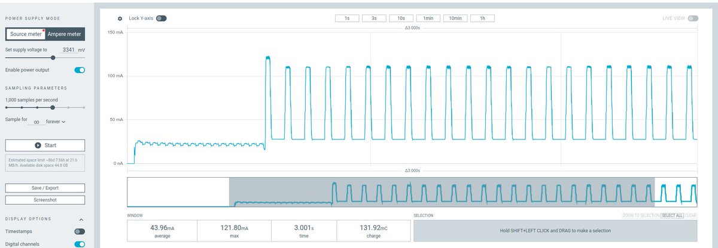Set time window to 1h
This screenshot has width=718, height=248.
(482, 18)
